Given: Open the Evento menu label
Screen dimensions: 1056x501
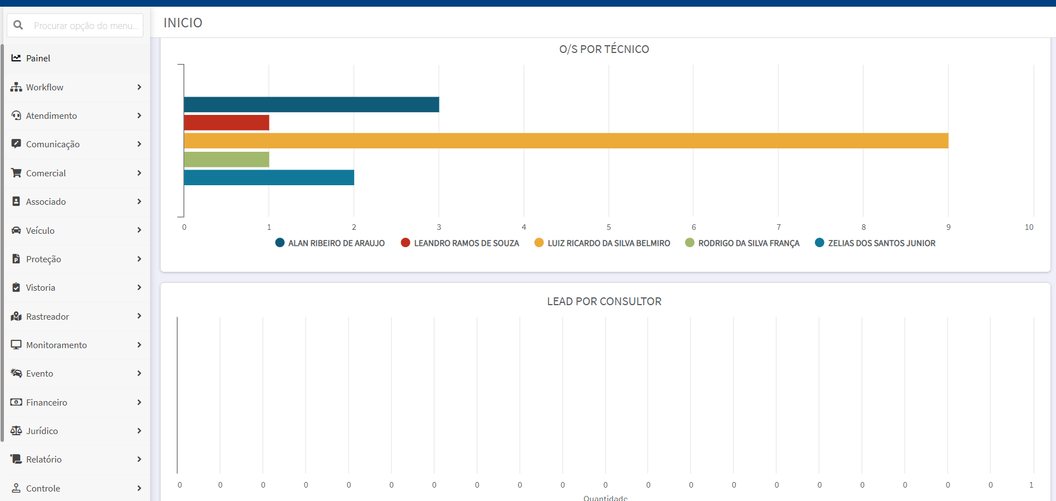Looking at the screenshot, I should point(40,373).
